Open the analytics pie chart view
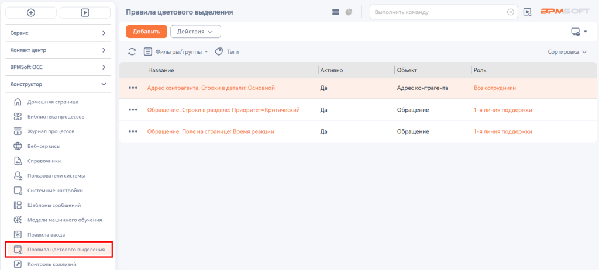 [x=349, y=12]
